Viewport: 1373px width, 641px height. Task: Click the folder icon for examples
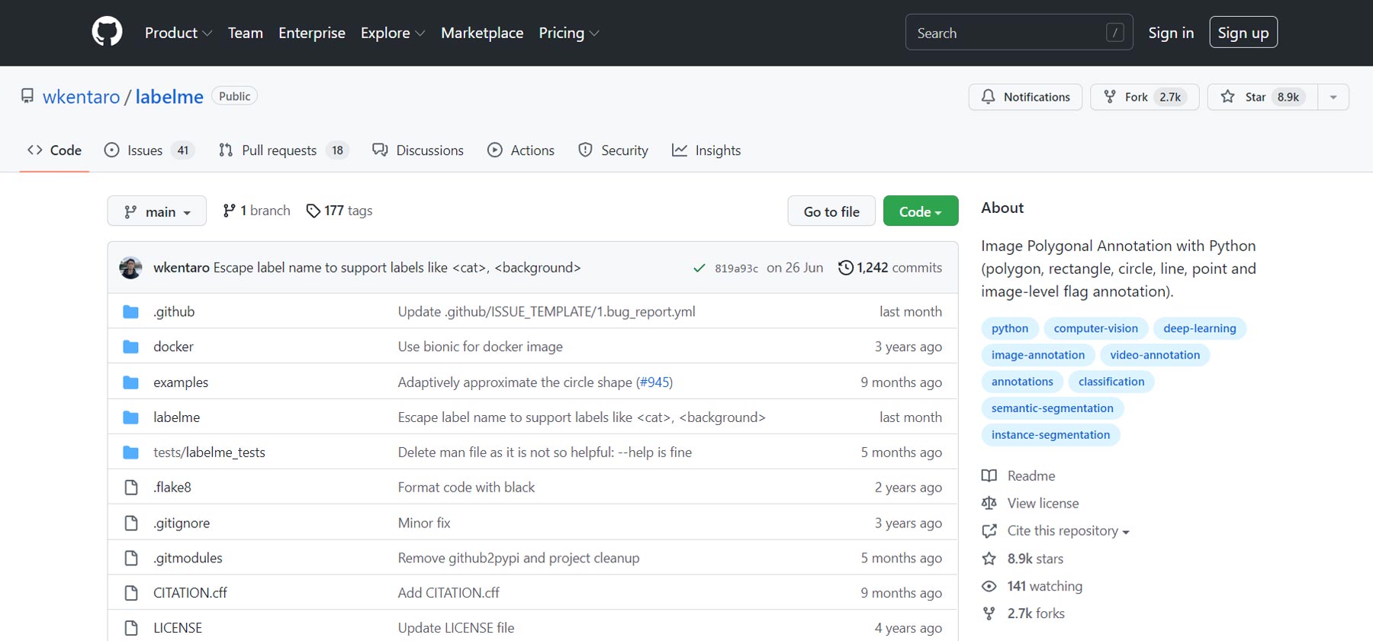tap(131, 382)
